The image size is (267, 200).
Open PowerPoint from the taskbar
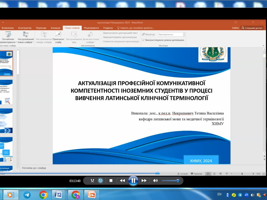click(92, 195)
